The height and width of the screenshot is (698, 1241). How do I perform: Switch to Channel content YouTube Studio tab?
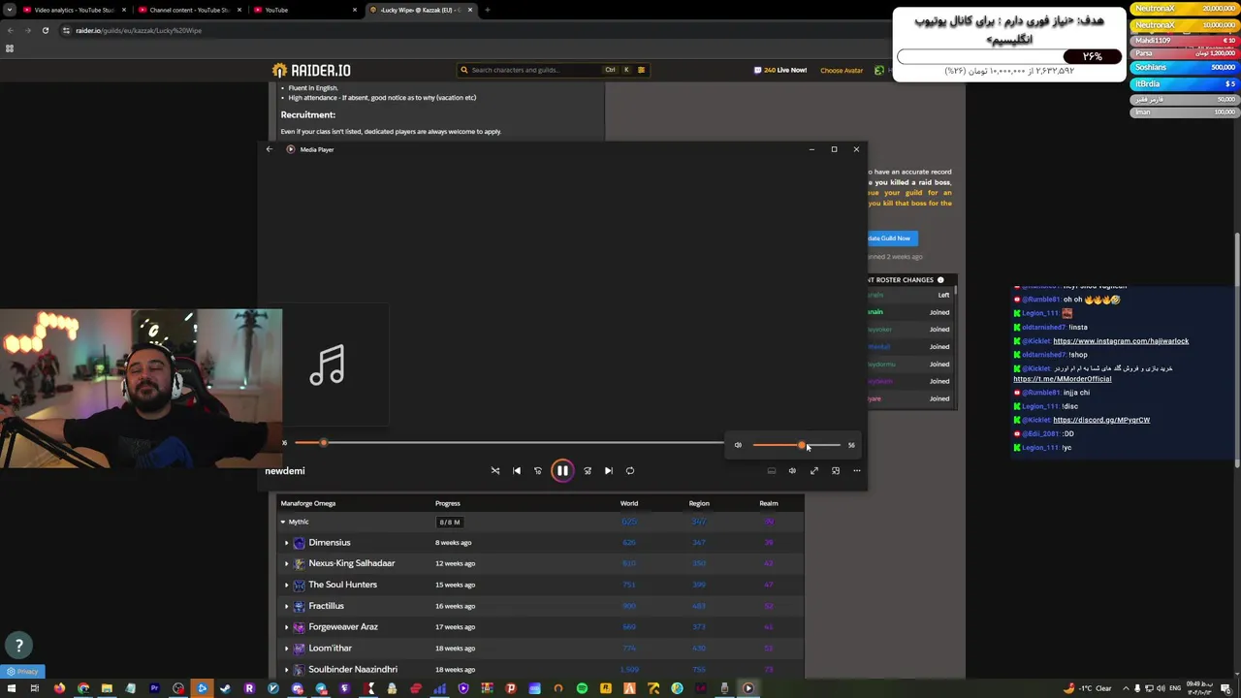tap(189, 10)
